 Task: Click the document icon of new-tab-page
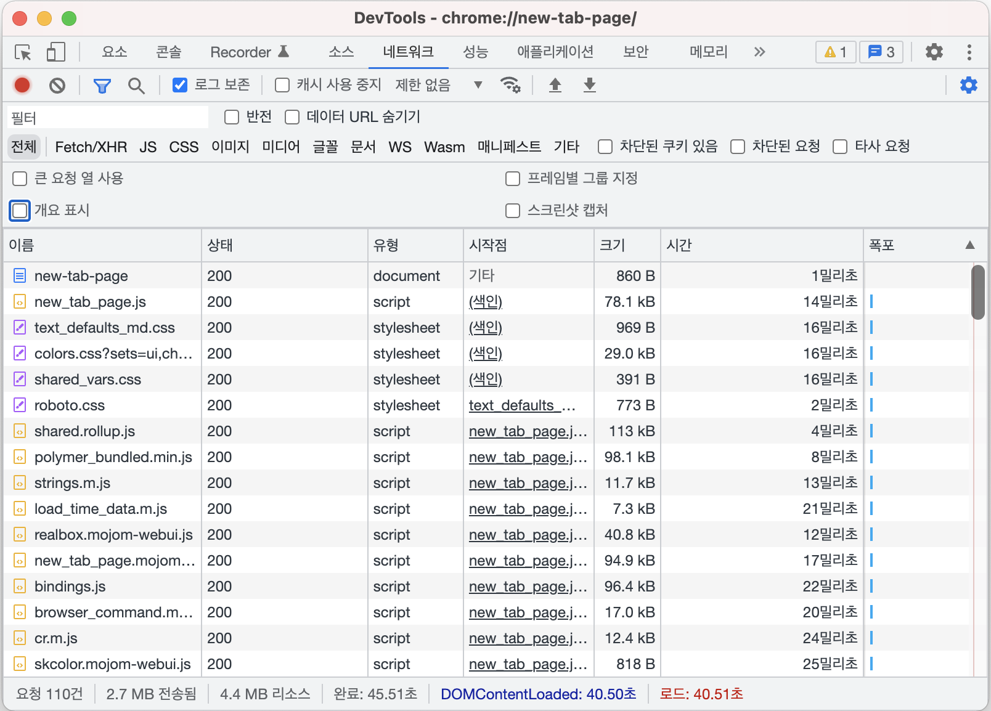click(x=20, y=275)
